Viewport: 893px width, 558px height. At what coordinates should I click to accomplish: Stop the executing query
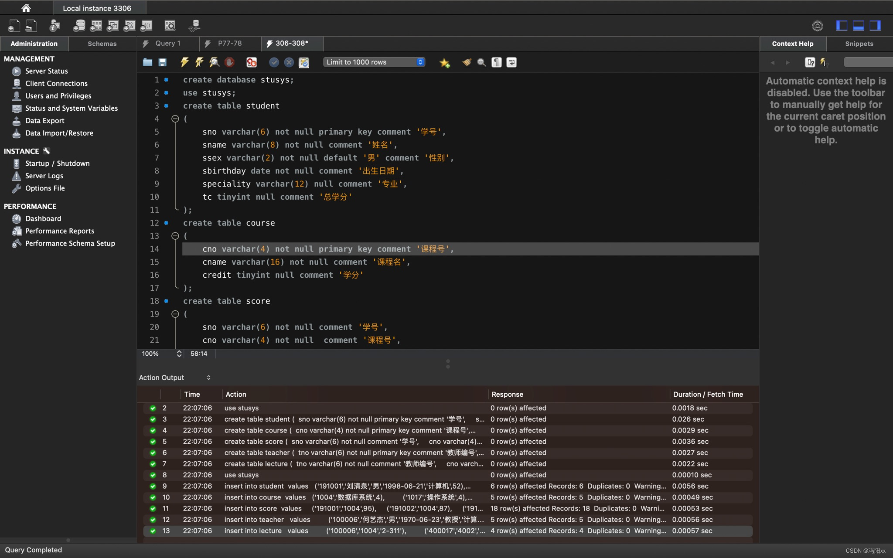click(229, 62)
